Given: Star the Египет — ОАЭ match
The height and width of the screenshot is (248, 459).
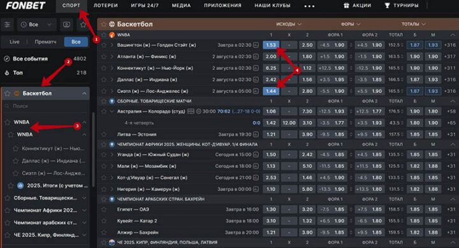Looking at the screenshot, I should point(104,209).
